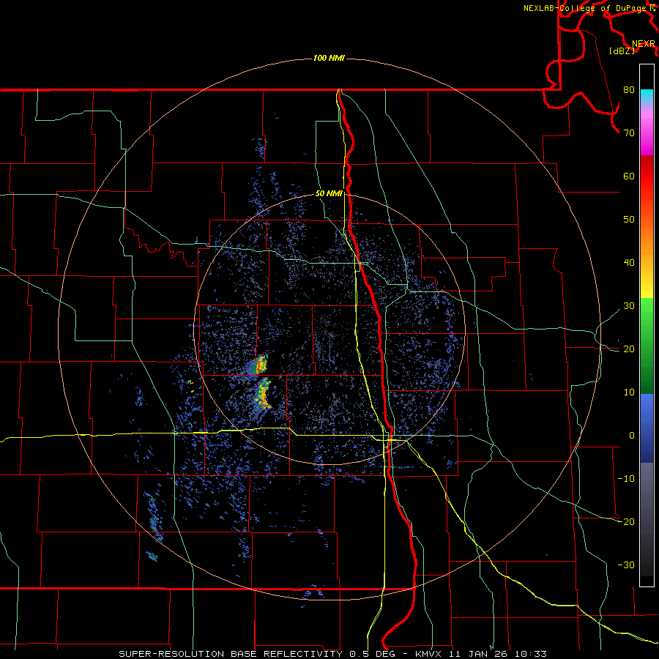Click the SUPER-RESOLUTION BASE REFLECTIVITY caption

point(231,654)
